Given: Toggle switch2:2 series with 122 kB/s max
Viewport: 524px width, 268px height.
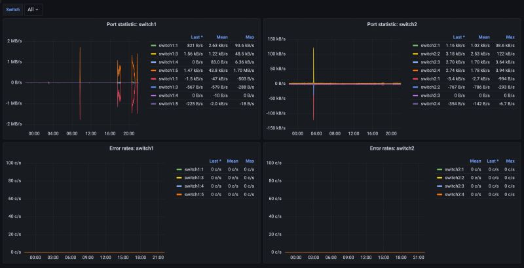Looking at the screenshot, I should [430, 54].
